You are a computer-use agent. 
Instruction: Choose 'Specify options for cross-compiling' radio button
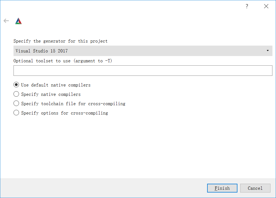(16, 113)
